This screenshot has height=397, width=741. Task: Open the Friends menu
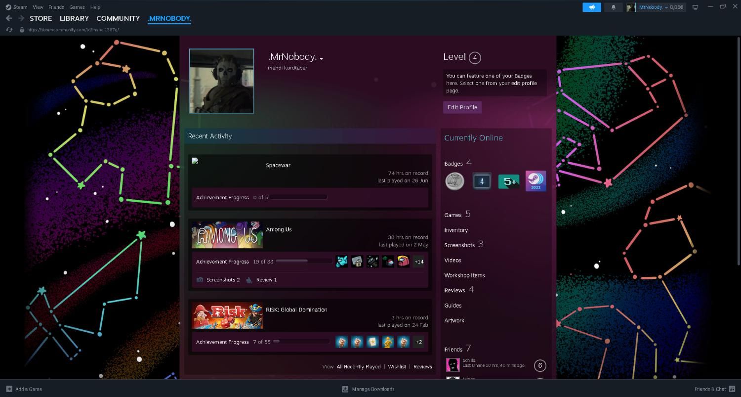[x=56, y=7]
